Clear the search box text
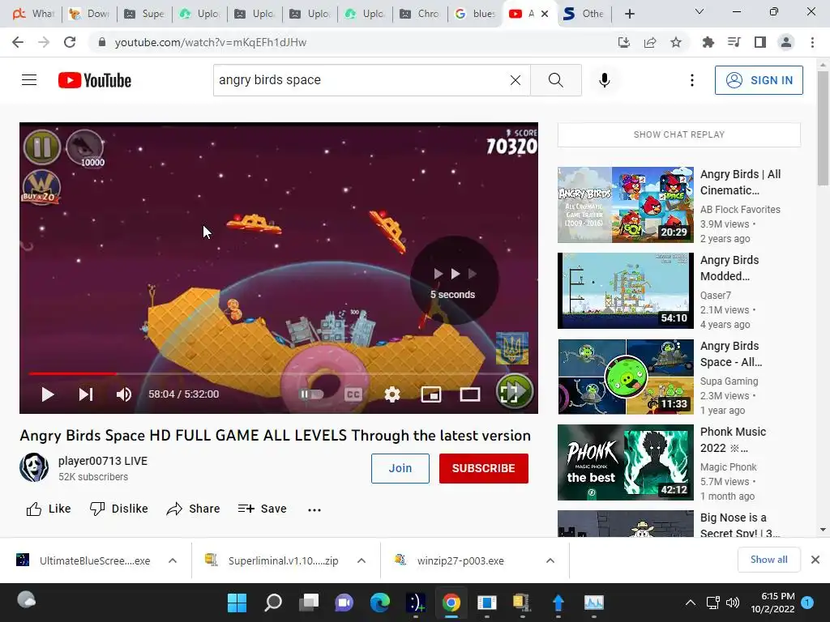Screen dimensions: 830x622 click(515, 80)
